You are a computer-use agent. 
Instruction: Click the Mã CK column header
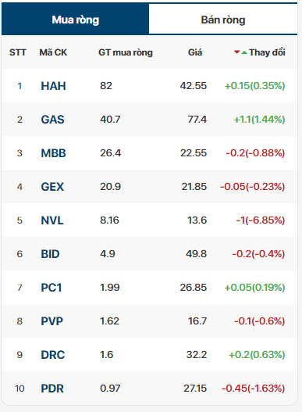(53, 52)
